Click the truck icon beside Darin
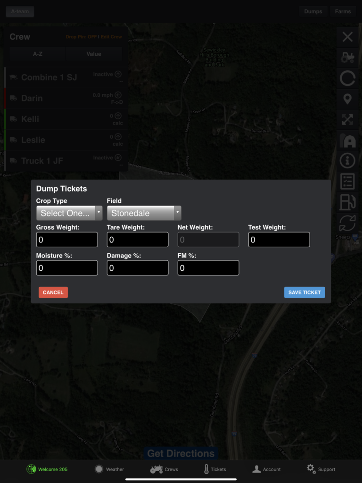Image resolution: width=362 pixels, height=483 pixels. coord(13,98)
